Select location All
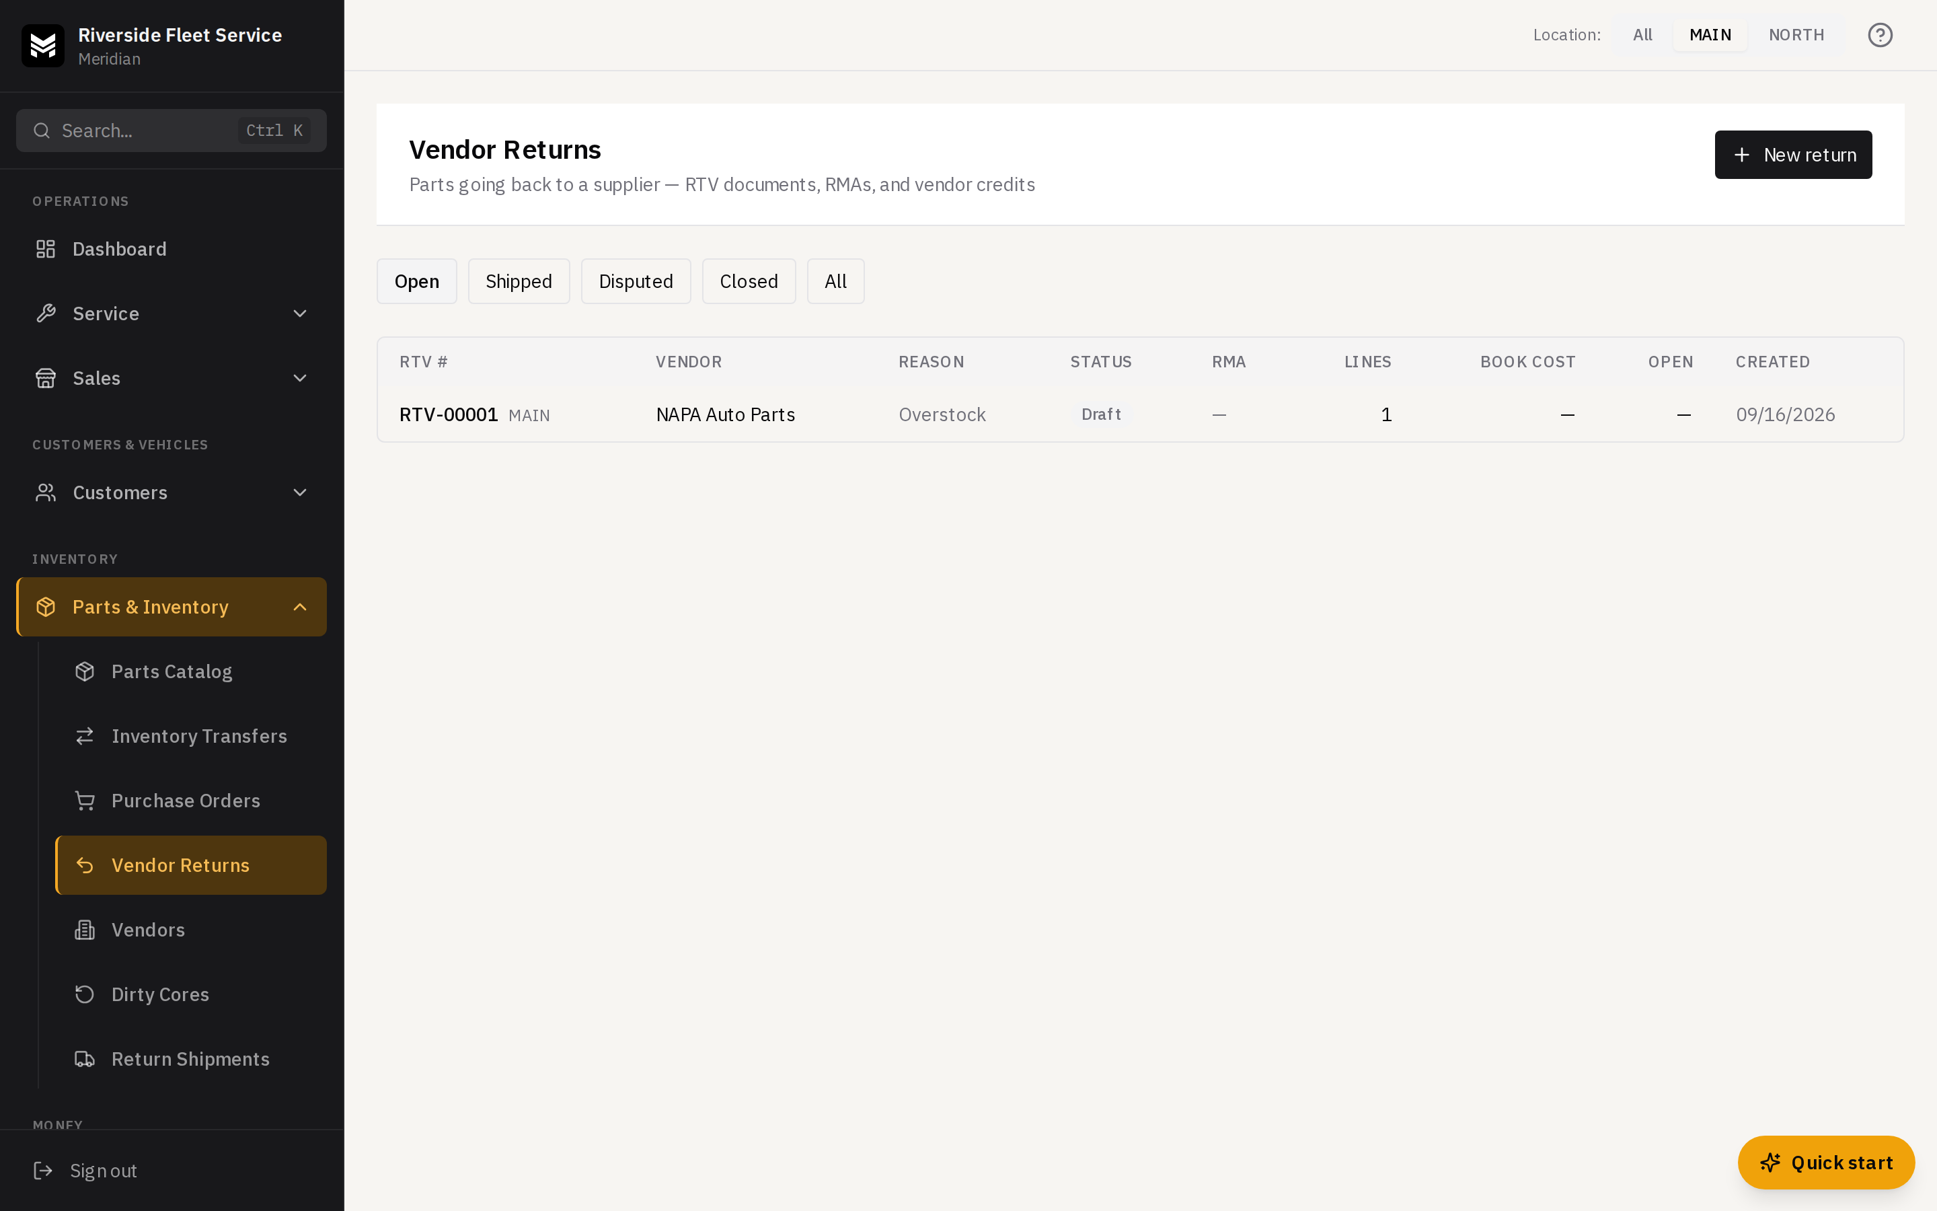This screenshot has height=1211, width=1937. [1642, 35]
